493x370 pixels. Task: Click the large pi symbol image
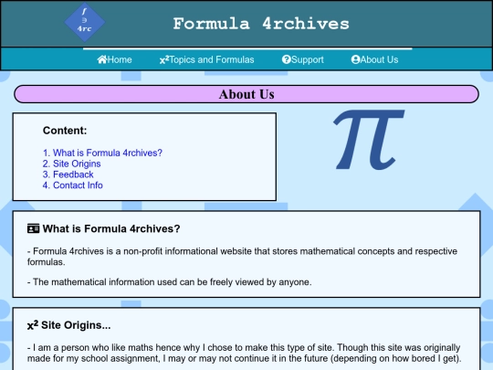point(369,140)
